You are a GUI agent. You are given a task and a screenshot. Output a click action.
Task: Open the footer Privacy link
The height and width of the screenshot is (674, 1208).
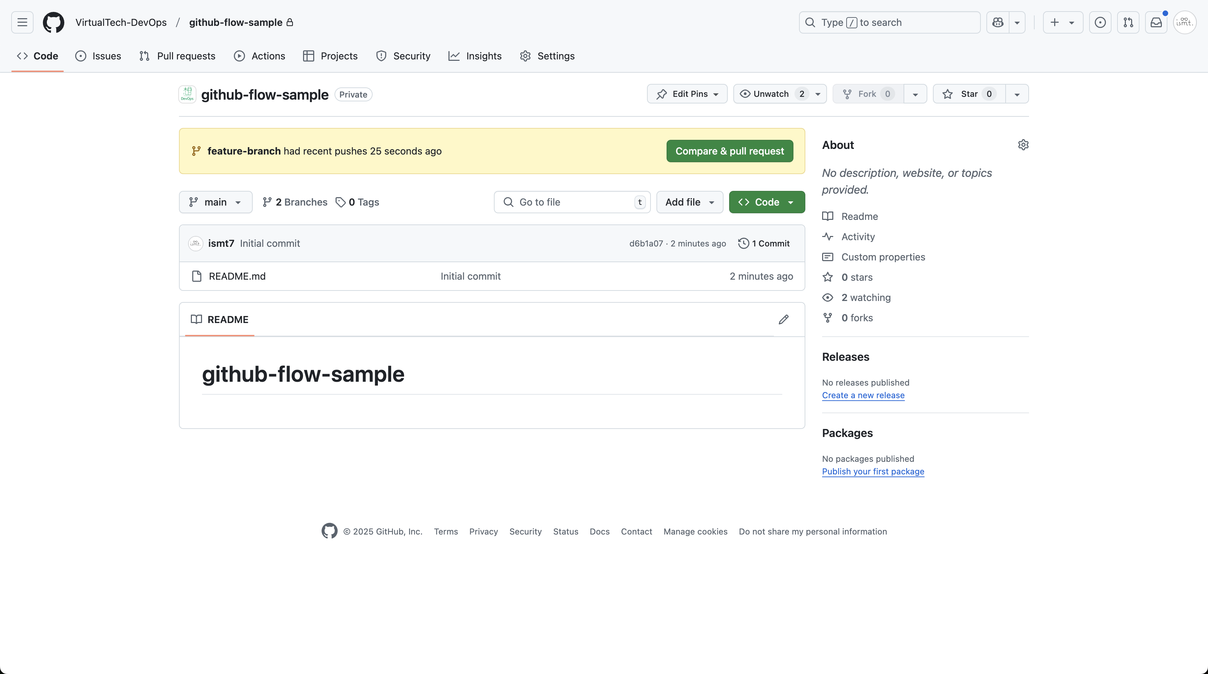(483, 531)
